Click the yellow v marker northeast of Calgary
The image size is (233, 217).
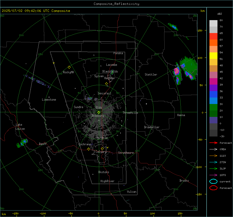tap(108, 148)
